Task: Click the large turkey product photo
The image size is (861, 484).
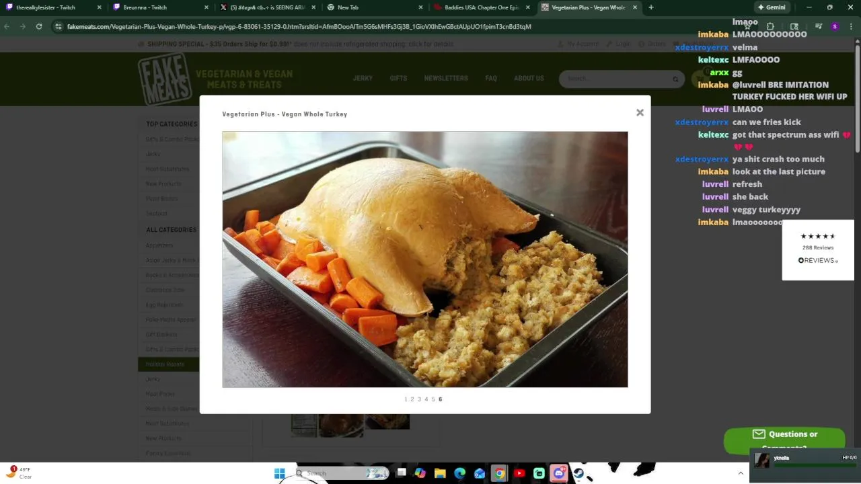Action: 425,259
